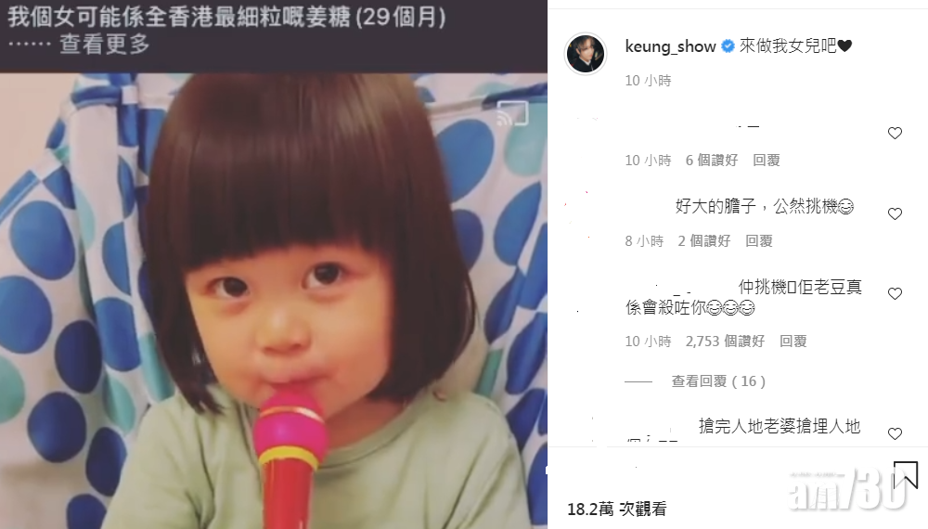
Task: Expand caption with 查看更多
Action: click(x=105, y=44)
